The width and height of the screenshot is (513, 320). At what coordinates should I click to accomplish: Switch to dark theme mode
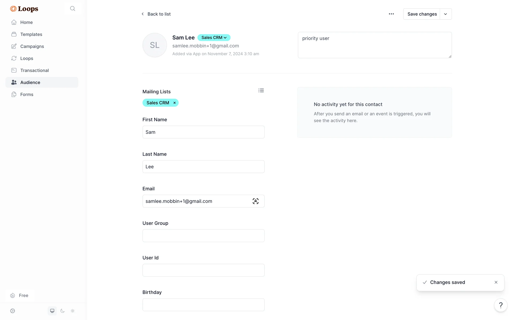click(x=63, y=311)
